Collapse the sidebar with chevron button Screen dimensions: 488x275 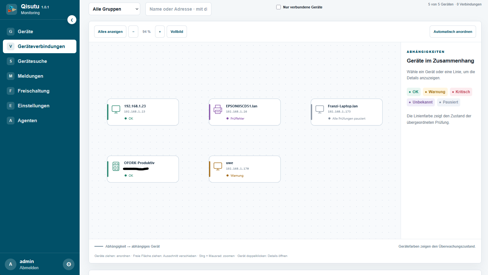click(x=72, y=20)
